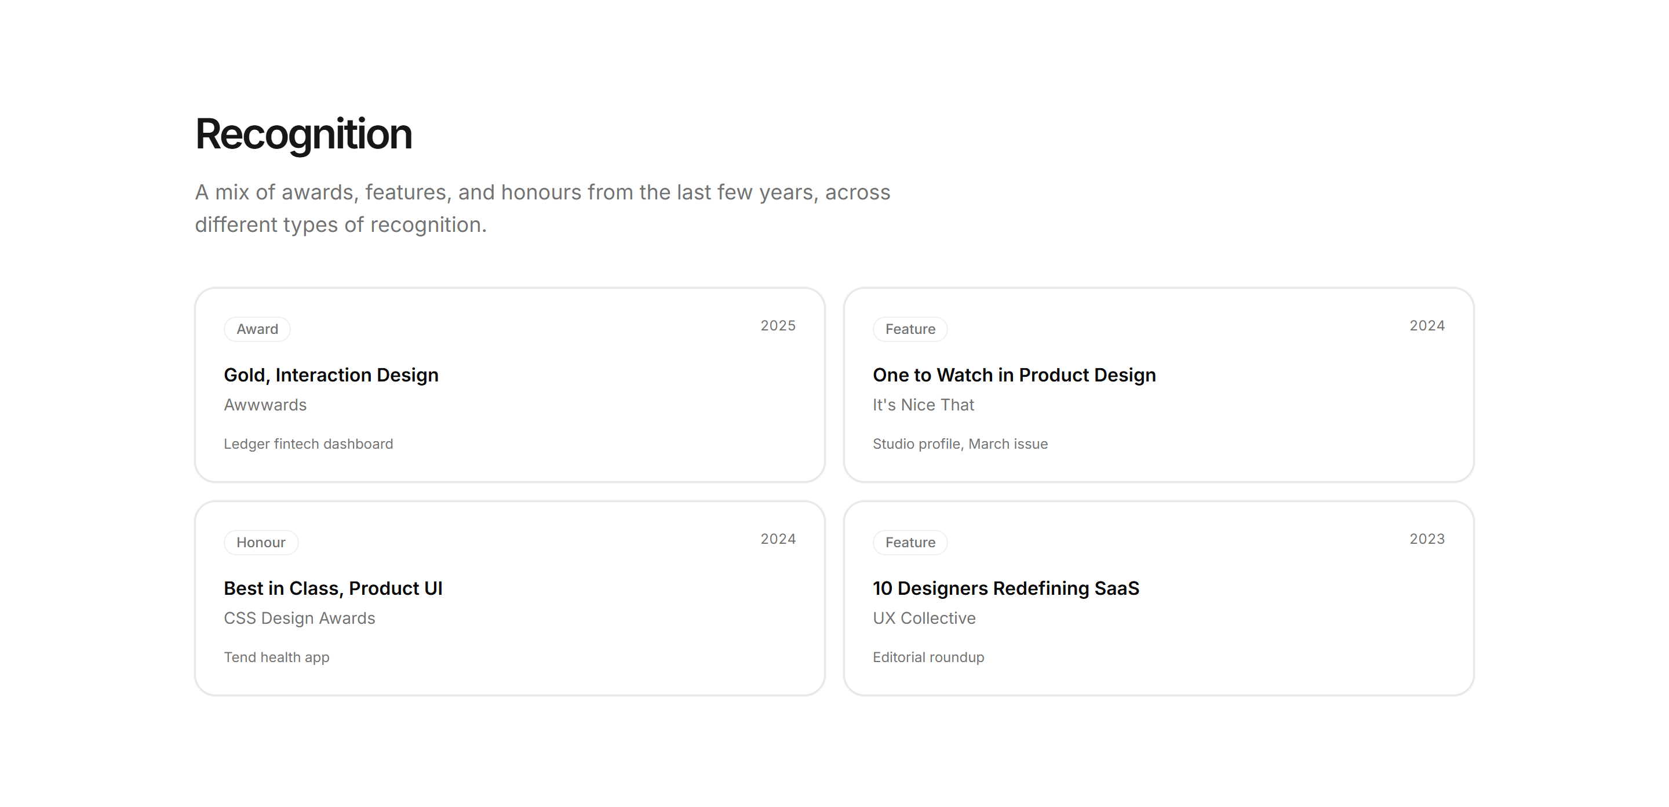
Task: Open One to Watch in Product Design title
Action: 1014,375
